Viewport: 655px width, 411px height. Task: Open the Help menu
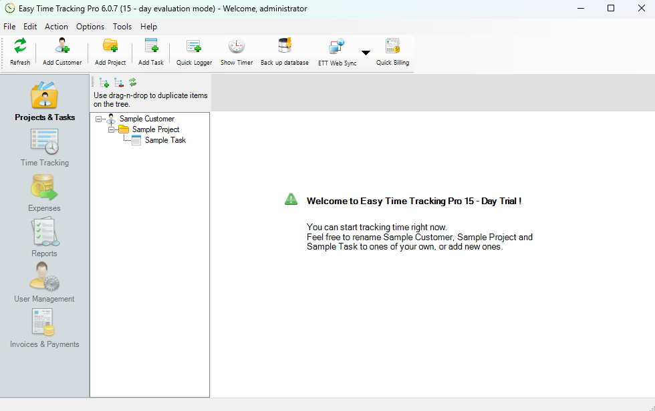tap(148, 27)
